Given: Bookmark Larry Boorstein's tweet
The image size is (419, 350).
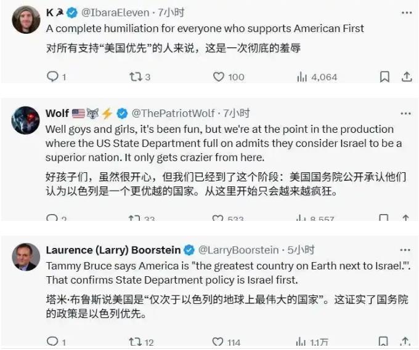Looking at the screenshot, I should 384,341.
